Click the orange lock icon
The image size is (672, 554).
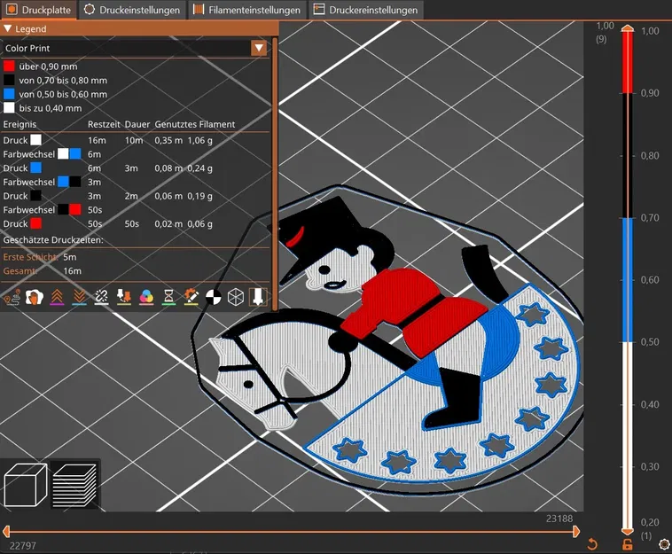pyautogui.click(x=627, y=544)
